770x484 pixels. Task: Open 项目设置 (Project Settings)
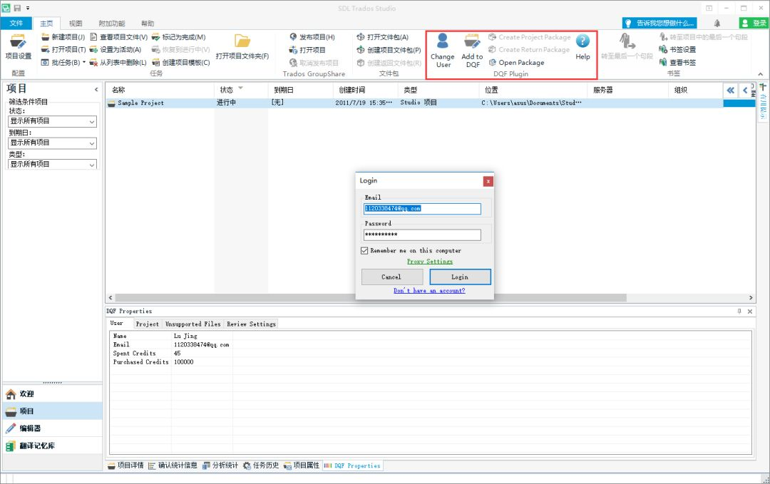(x=17, y=48)
